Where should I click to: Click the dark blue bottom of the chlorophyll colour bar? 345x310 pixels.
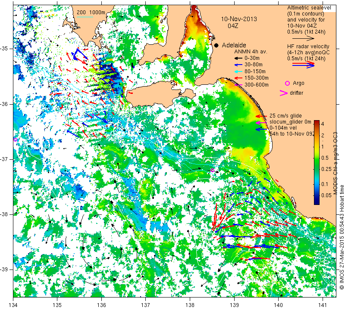click(317, 201)
